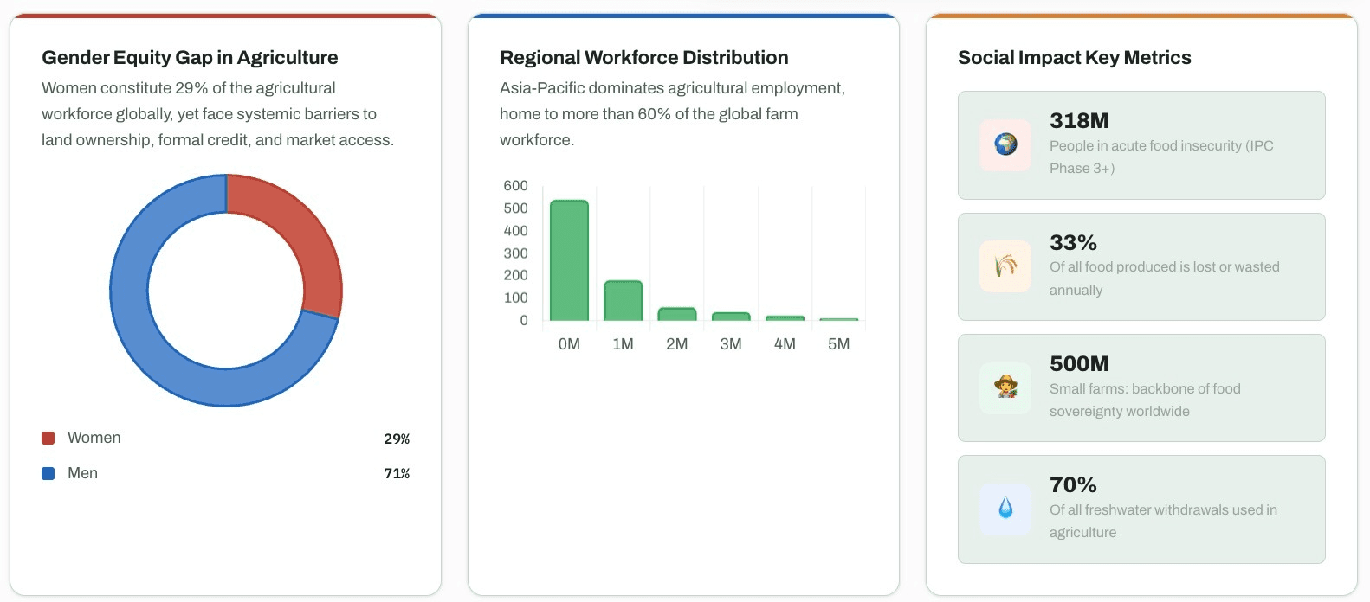1370x602 pixels.
Task: Click the green bar at 3M
Action: click(x=731, y=317)
